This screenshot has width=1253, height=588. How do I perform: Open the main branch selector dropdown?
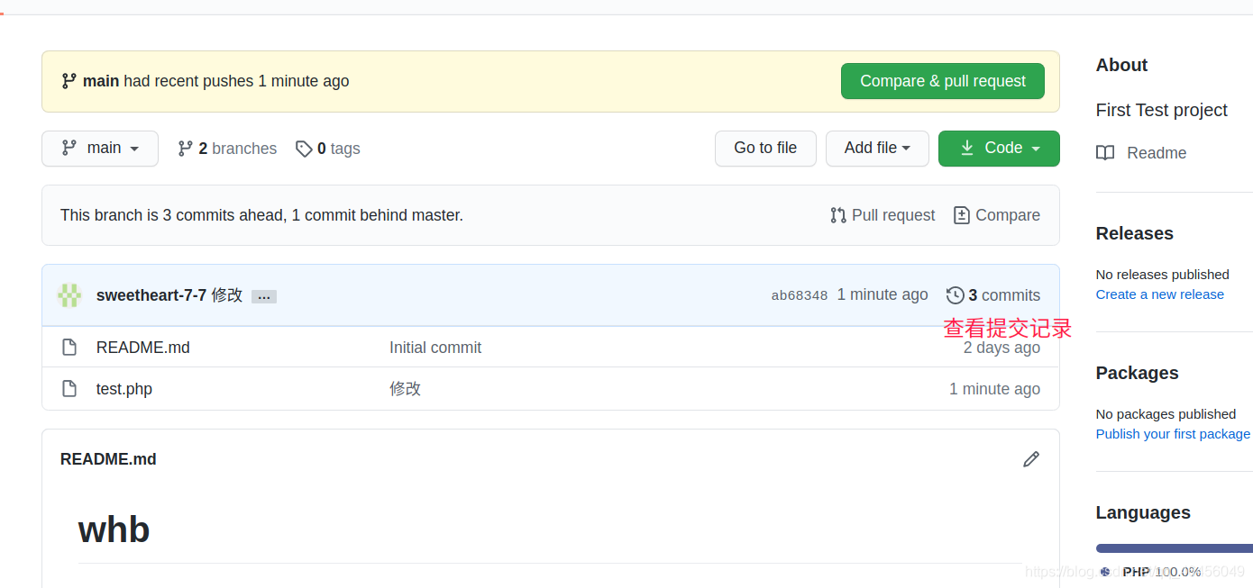point(100,149)
